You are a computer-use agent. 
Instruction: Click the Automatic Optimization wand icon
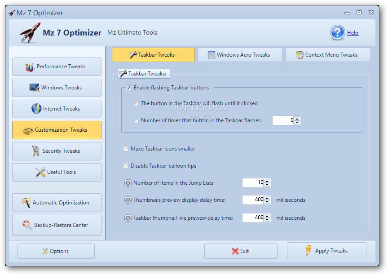[26, 203]
